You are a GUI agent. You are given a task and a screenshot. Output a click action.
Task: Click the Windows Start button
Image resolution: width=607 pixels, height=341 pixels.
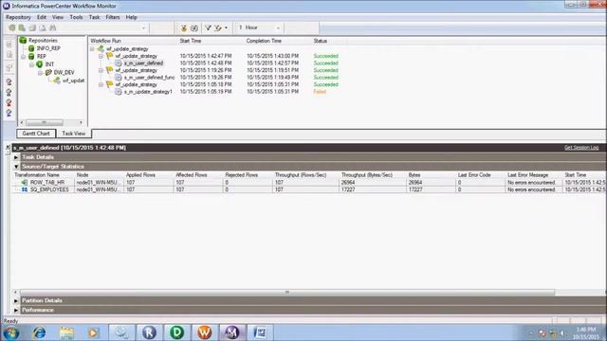click(10, 332)
